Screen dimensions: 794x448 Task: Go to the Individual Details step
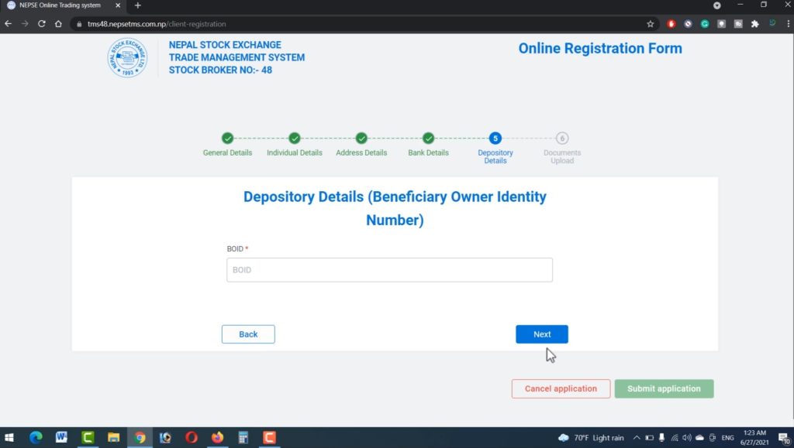(x=294, y=145)
